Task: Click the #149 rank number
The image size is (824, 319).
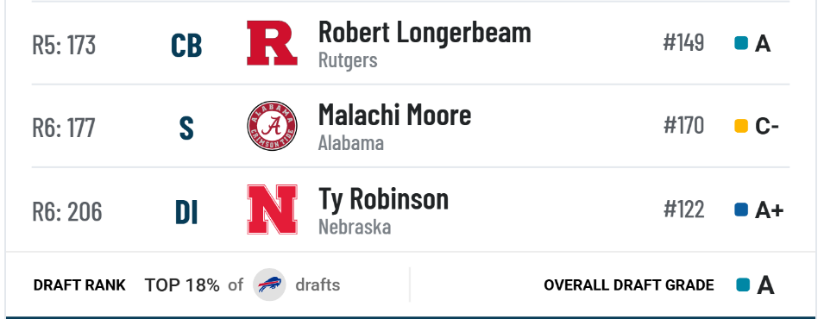Action: pyautogui.click(x=683, y=42)
